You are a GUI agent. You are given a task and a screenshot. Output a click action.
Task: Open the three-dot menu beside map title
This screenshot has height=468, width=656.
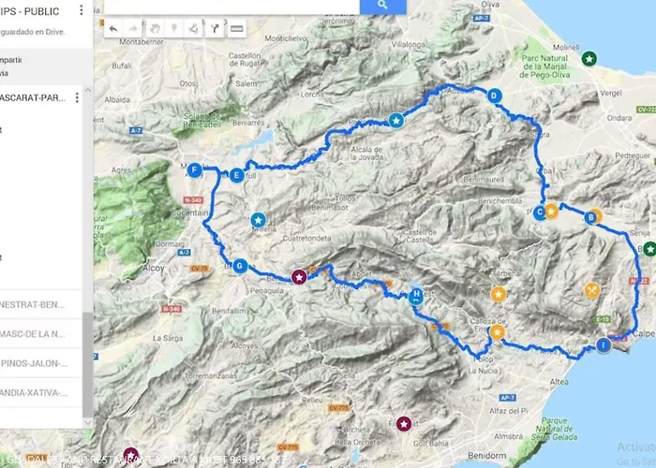tap(82, 10)
